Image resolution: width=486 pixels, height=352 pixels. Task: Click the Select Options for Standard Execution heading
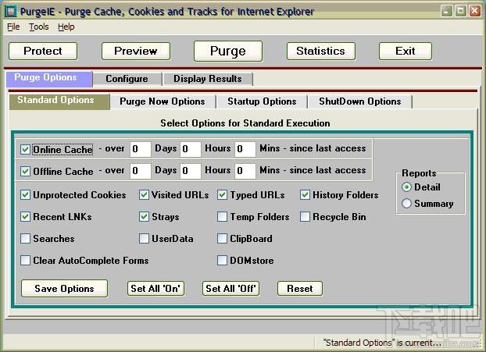tap(245, 123)
